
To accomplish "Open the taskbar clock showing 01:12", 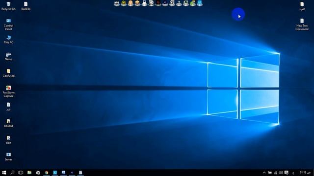I will point(305,173).
